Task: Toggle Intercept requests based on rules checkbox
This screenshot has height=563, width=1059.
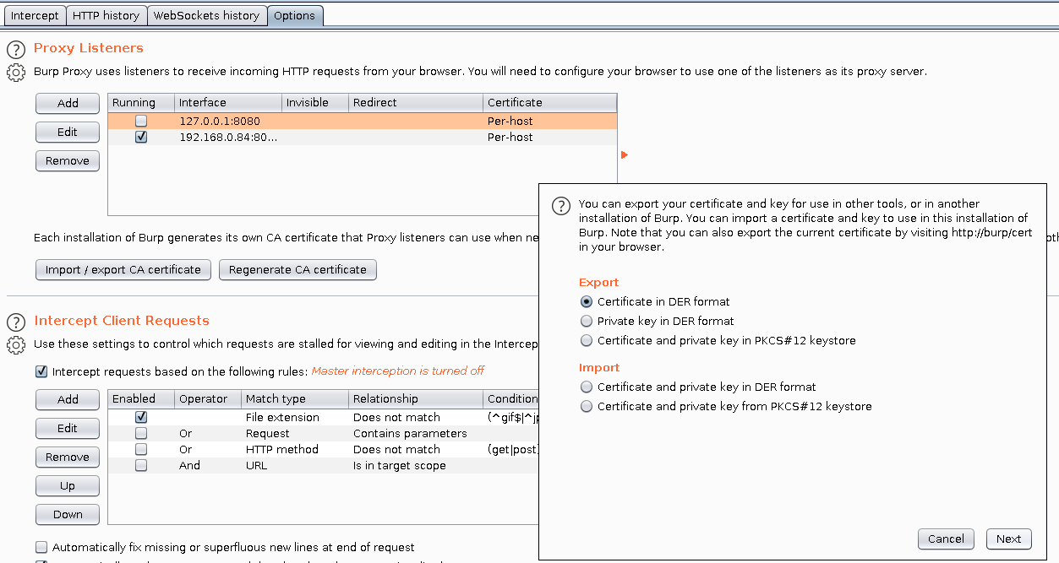Action: [x=41, y=371]
